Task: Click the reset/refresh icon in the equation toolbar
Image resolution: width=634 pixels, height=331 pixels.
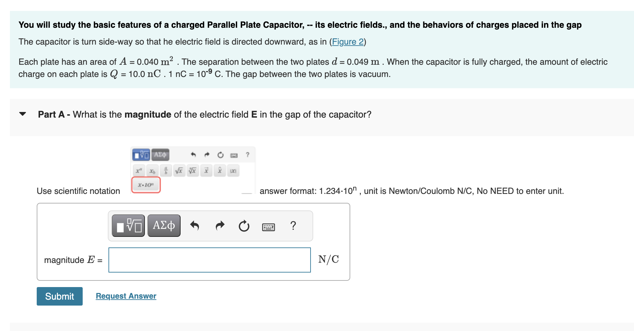Action: (244, 226)
